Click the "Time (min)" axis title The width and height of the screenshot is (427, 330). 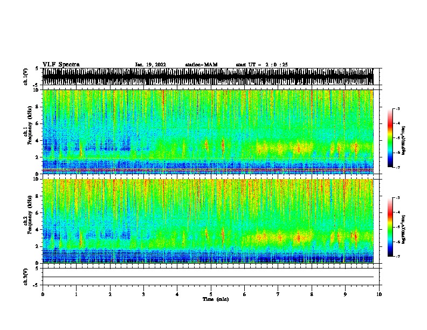click(x=216, y=299)
